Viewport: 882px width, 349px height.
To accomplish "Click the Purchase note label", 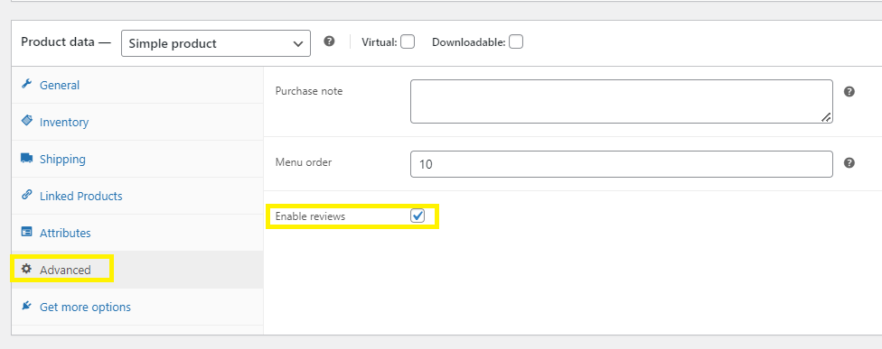I will pos(309,91).
